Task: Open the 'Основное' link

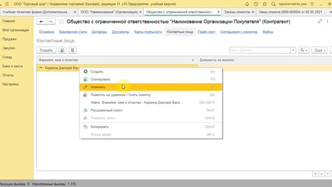Action: [x=46, y=32]
